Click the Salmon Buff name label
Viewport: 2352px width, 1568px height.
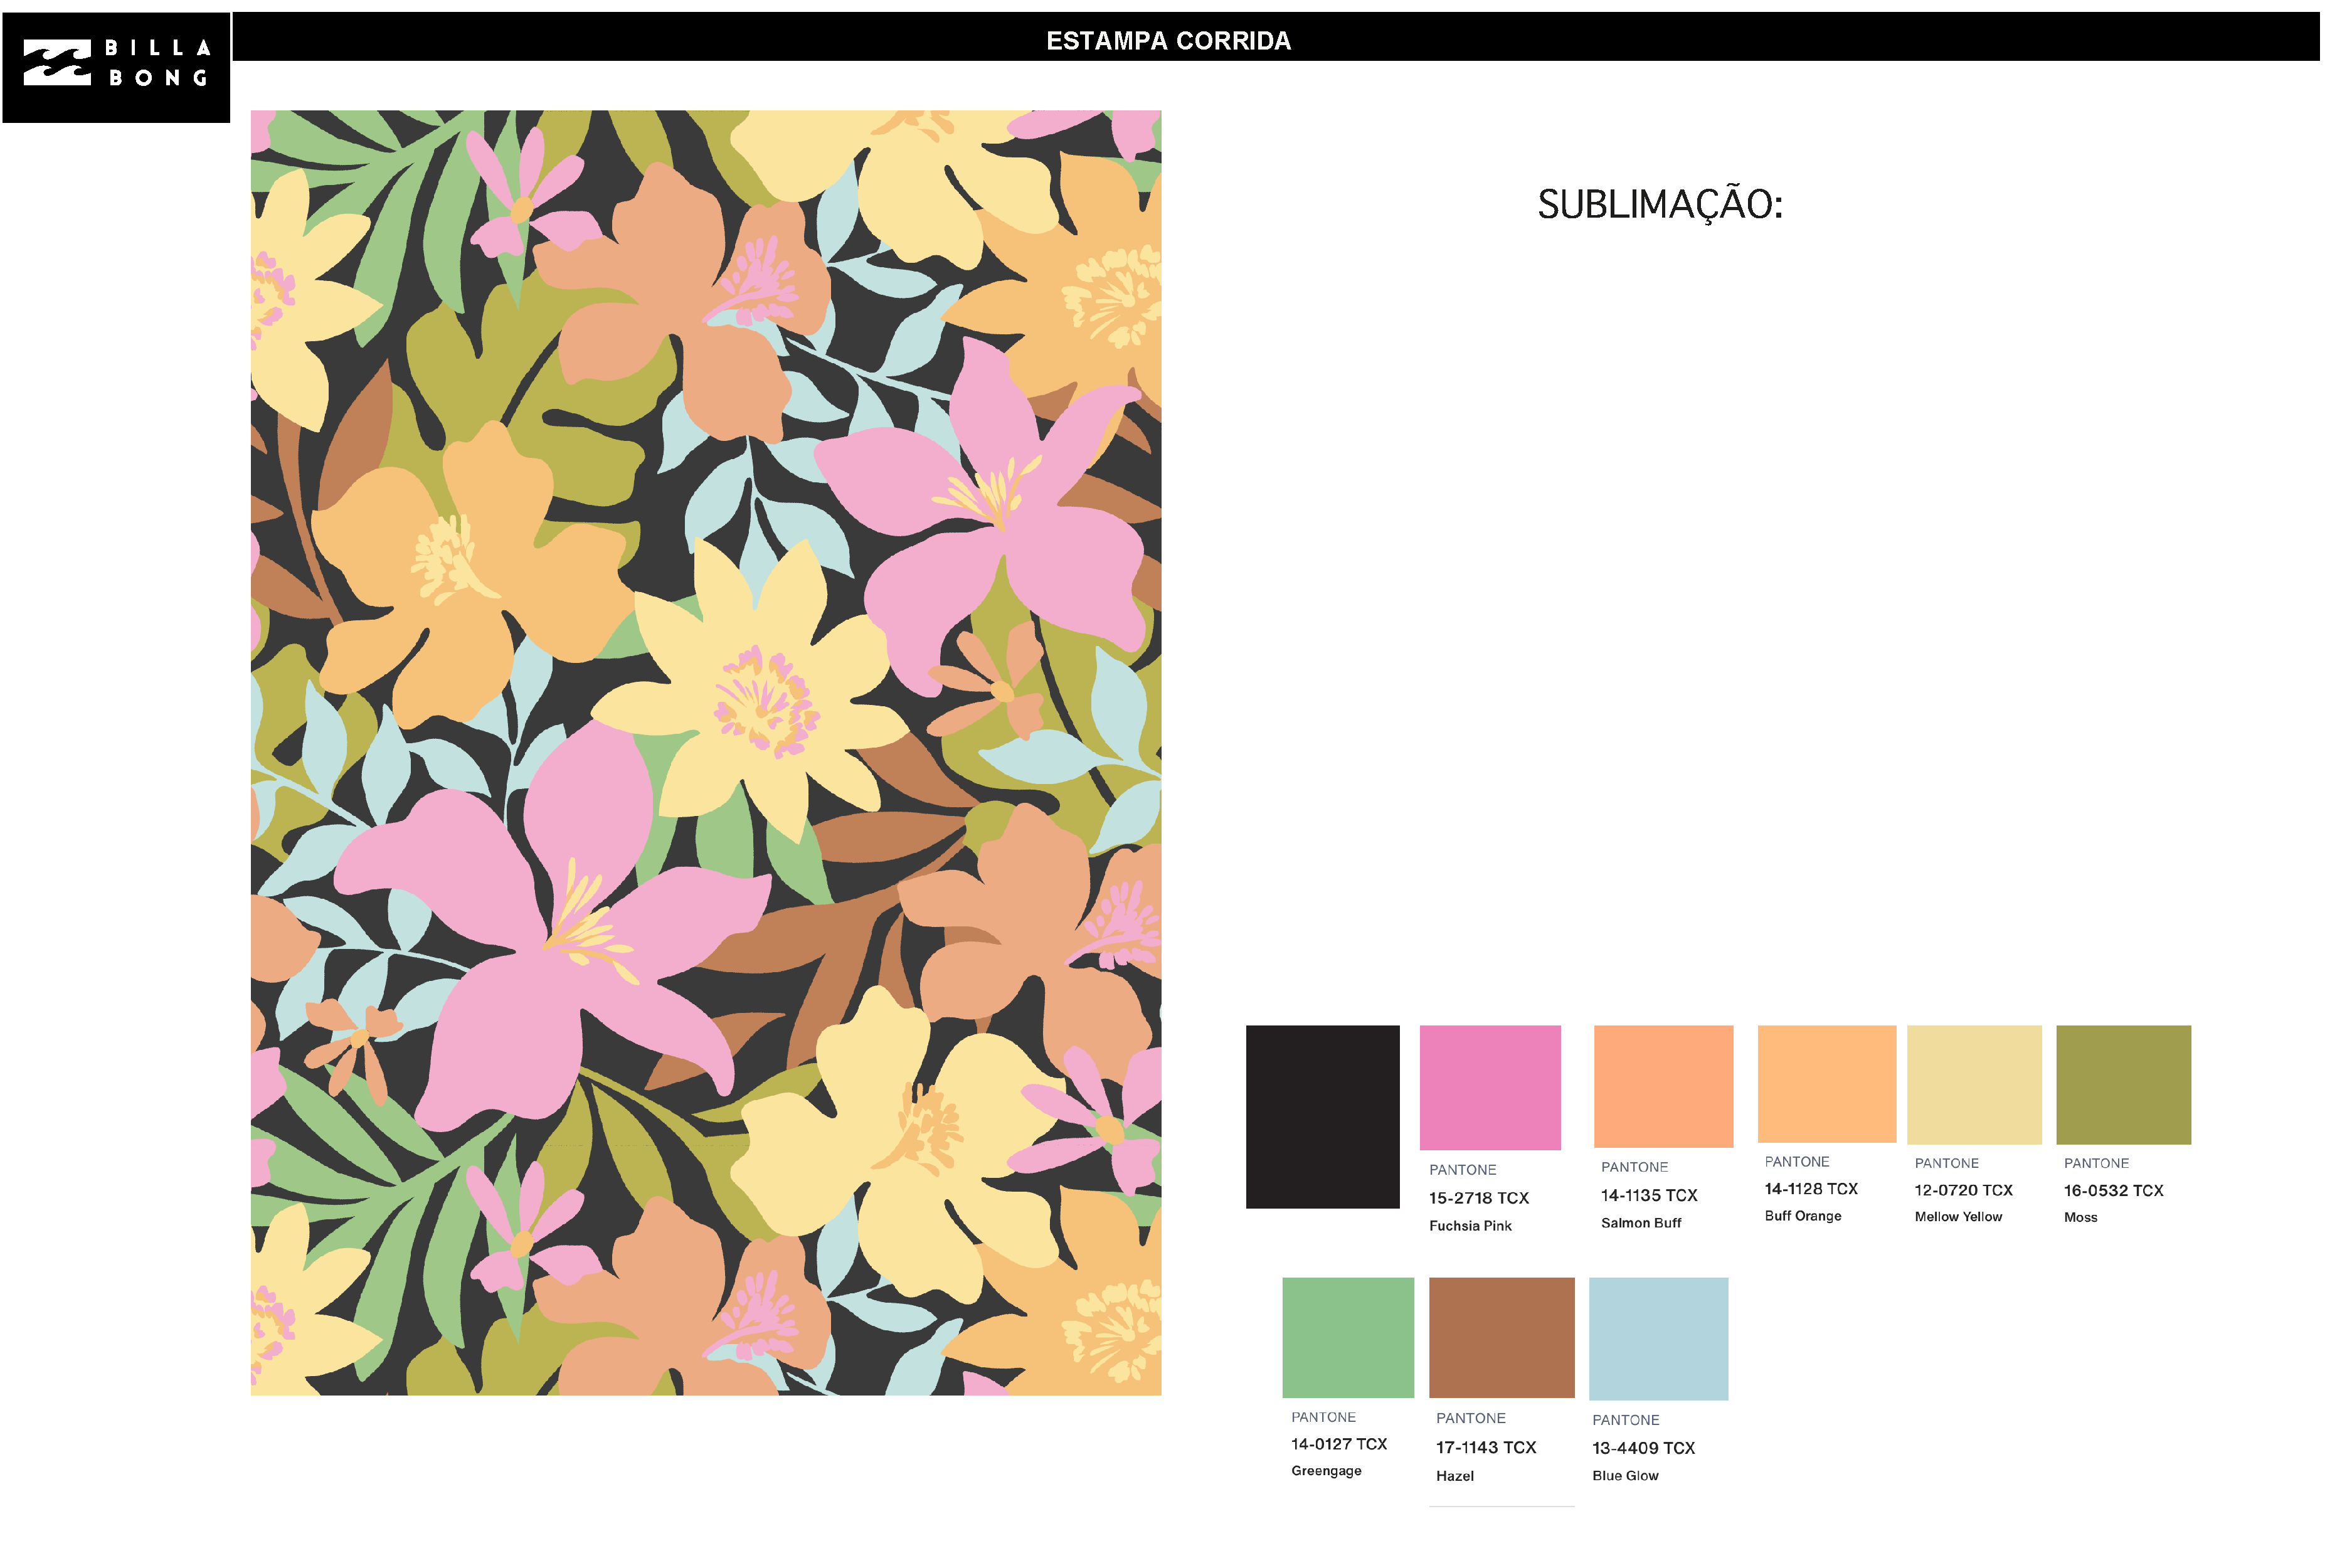point(1641,1223)
